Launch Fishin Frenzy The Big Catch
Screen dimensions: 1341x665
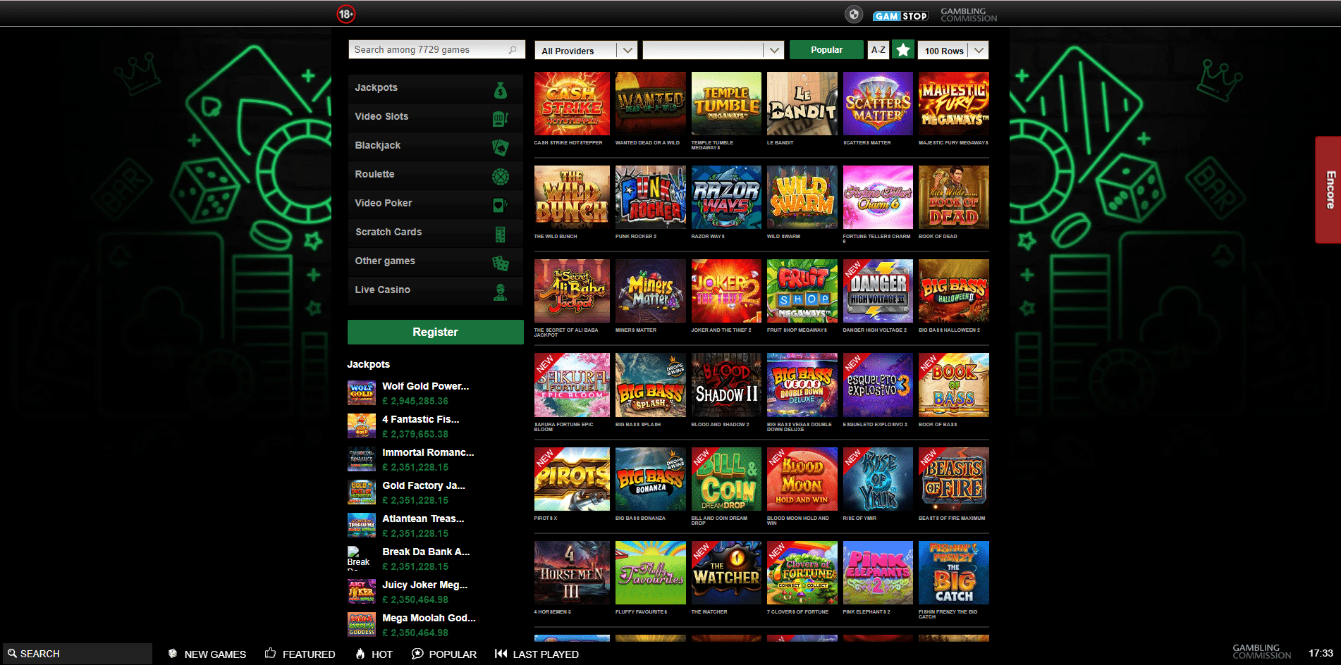point(953,573)
